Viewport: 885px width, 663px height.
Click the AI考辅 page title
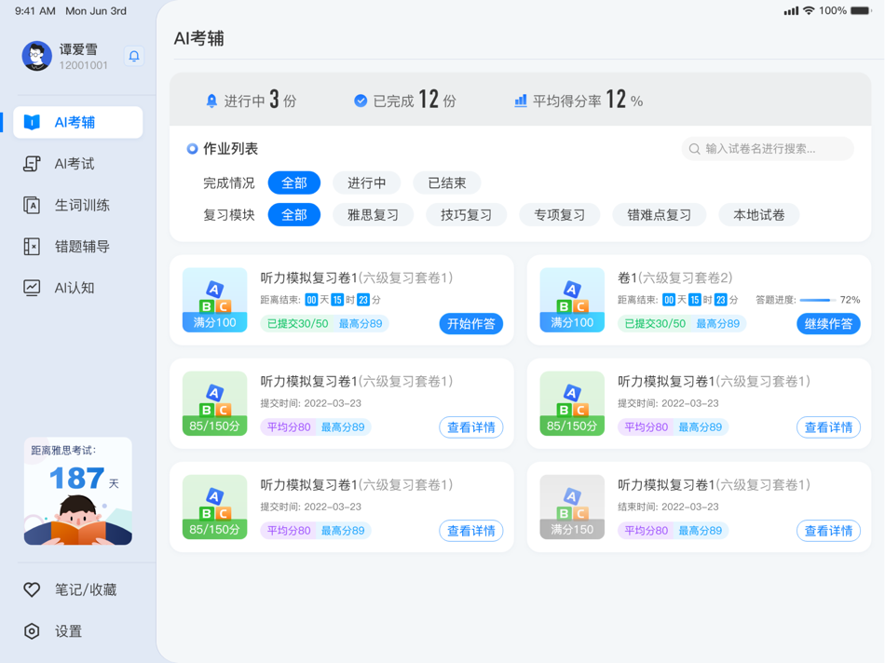(x=199, y=38)
